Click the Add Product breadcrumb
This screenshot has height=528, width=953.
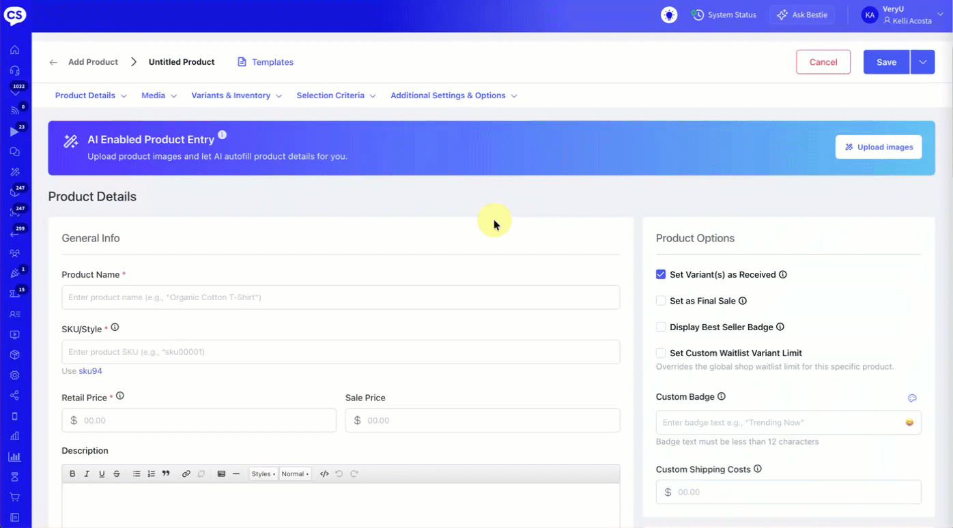(x=93, y=62)
